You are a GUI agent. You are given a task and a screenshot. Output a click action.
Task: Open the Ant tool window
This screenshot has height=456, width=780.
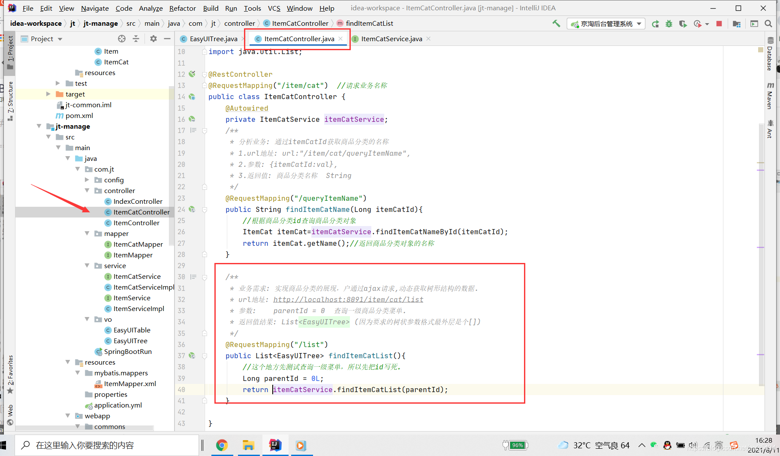[770, 129]
